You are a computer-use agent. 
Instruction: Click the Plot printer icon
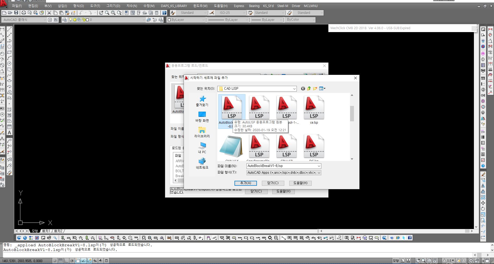pyautogui.click(x=24, y=13)
